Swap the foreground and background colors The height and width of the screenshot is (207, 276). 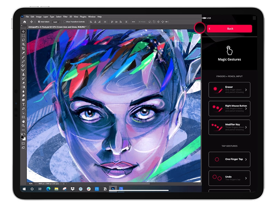click(24, 134)
